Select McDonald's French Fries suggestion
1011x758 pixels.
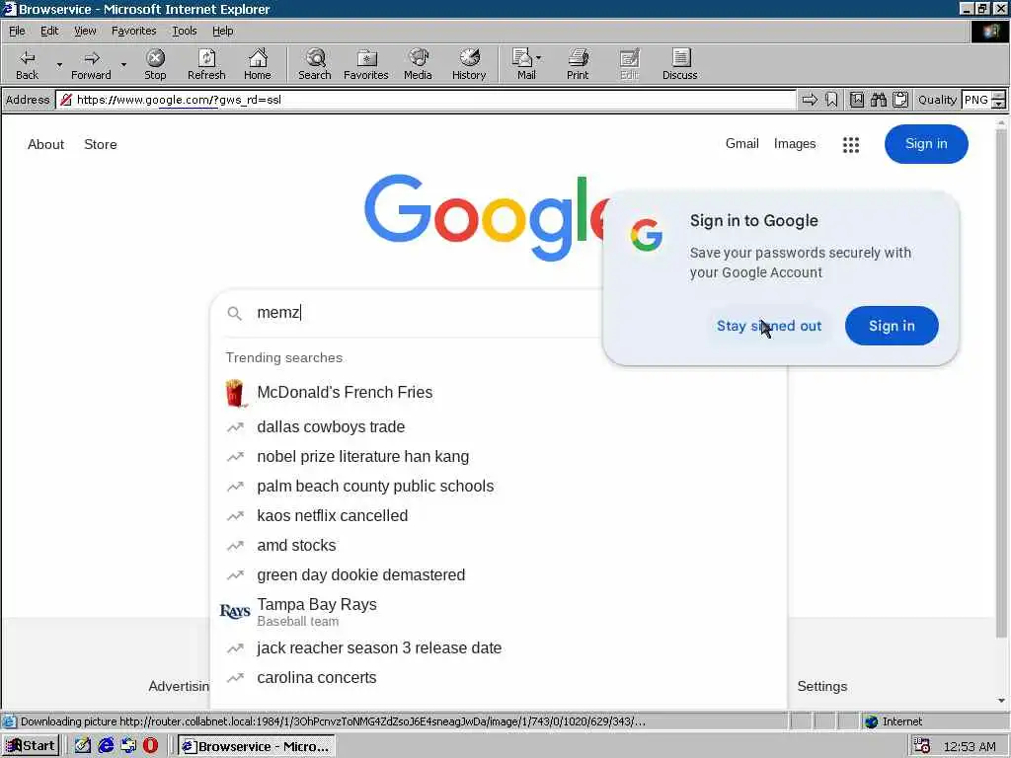(499, 393)
